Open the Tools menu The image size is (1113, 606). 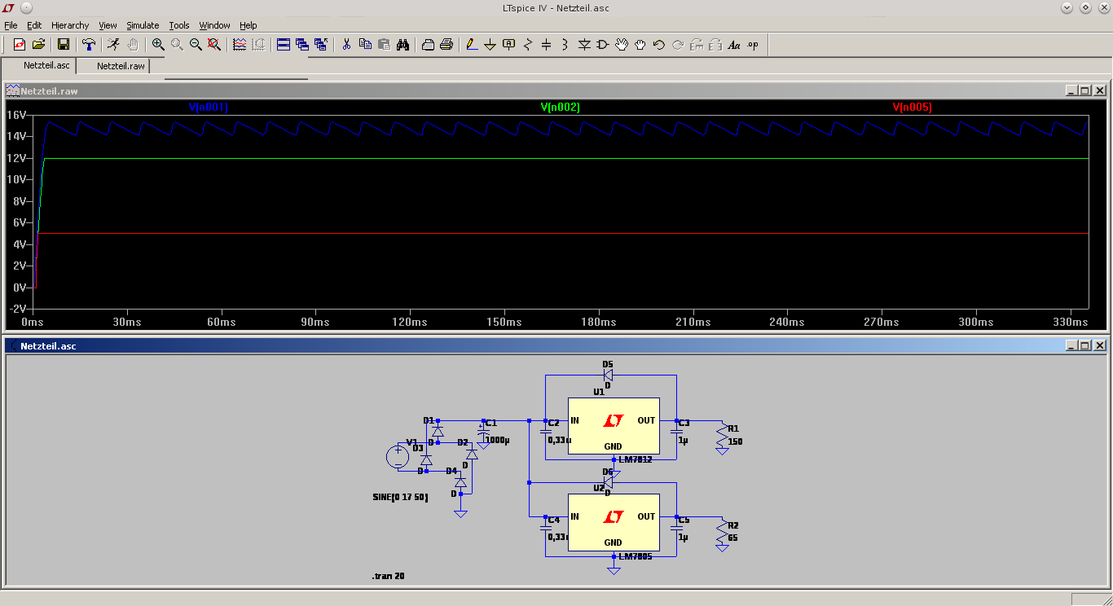pos(179,25)
